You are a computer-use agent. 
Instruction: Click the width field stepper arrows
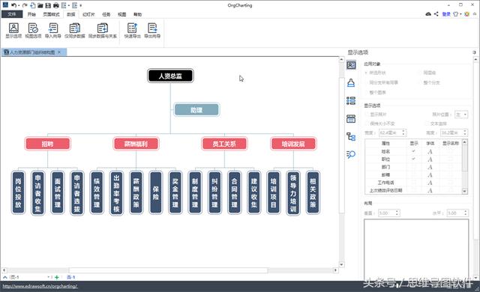pyautogui.click(x=403, y=133)
